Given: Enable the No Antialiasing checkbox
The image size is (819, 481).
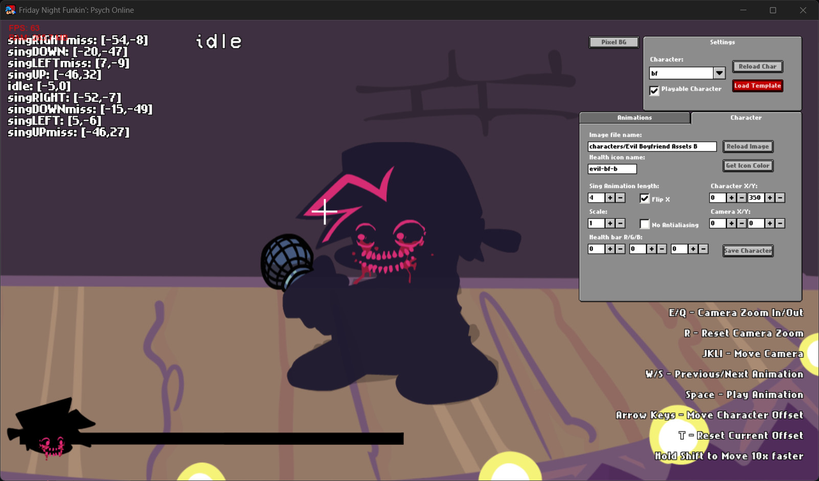Looking at the screenshot, I should 645,224.
